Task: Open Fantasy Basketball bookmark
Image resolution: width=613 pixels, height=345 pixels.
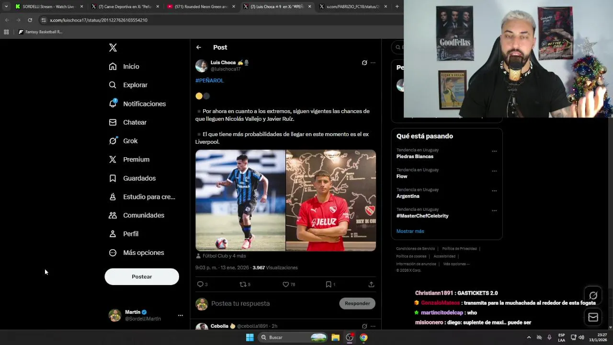Action: (40, 32)
